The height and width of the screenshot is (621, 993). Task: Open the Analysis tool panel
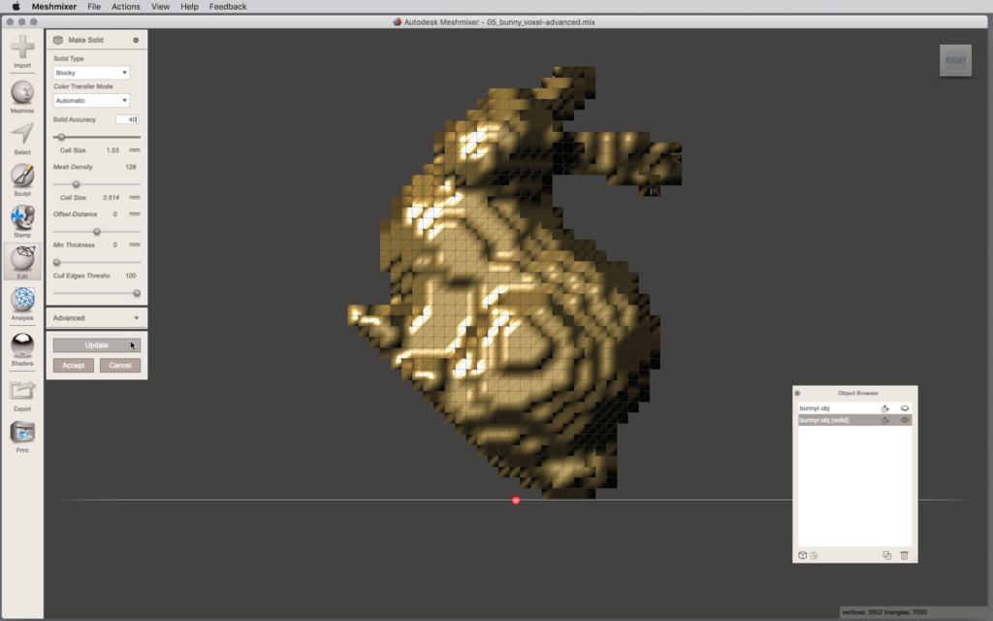tap(22, 302)
